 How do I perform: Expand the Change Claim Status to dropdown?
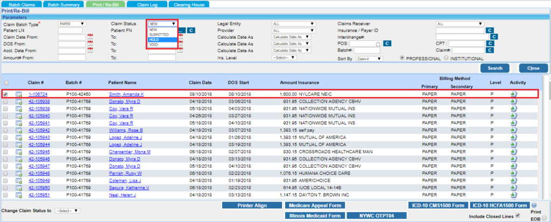click(x=67, y=211)
